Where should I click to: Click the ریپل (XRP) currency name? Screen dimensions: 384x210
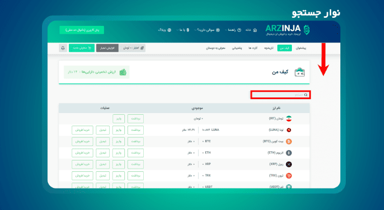[276, 164]
